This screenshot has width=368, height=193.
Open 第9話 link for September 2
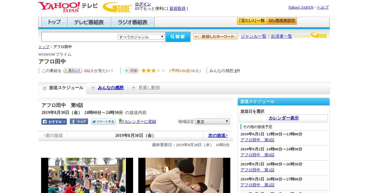pos(257,155)
